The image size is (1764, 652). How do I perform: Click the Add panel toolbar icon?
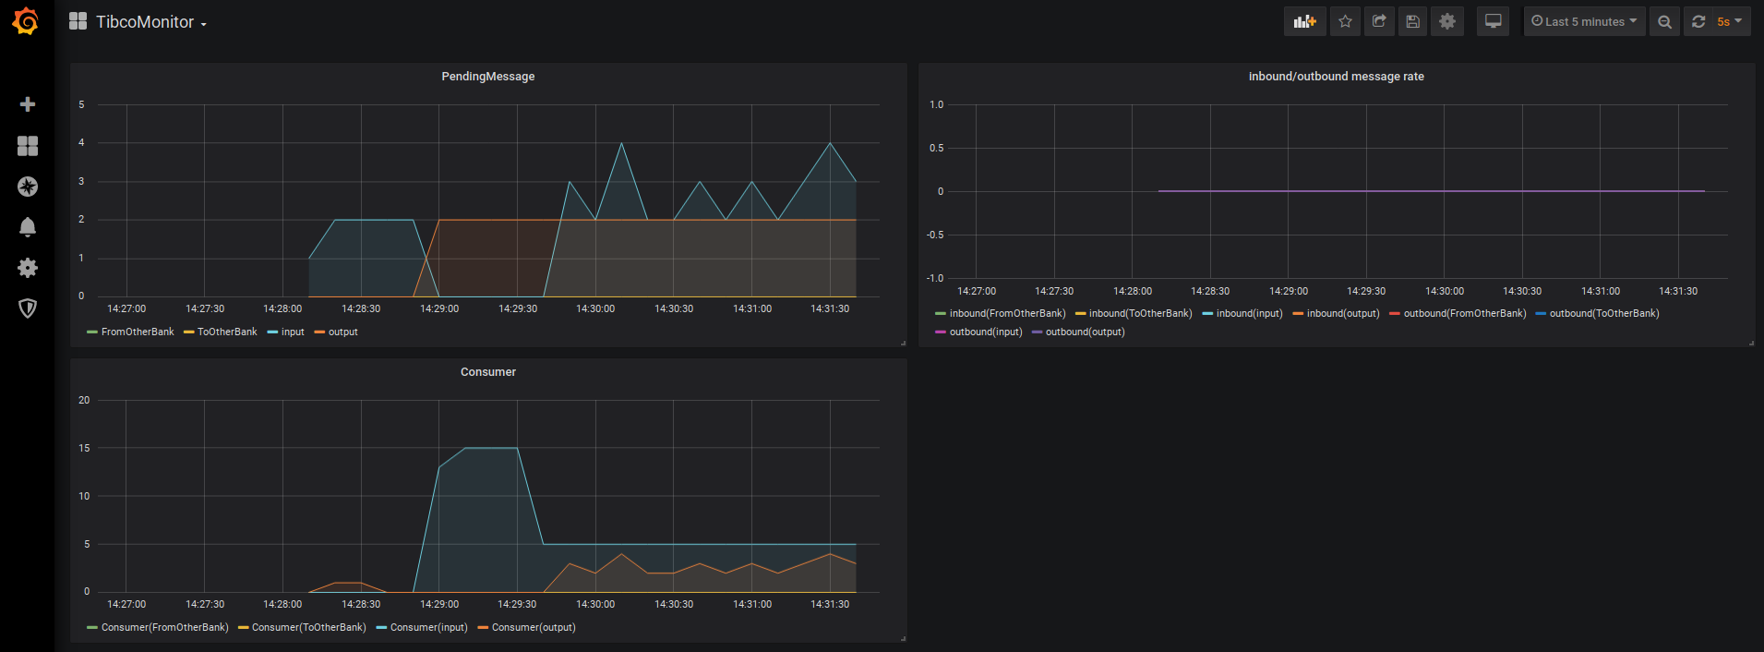[x=1304, y=21]
